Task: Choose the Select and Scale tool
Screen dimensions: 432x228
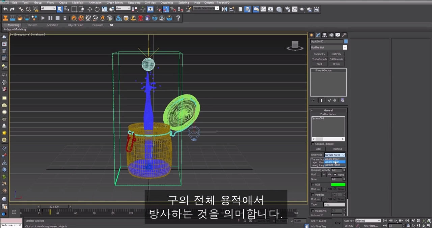Action: (x=104, y=9)
